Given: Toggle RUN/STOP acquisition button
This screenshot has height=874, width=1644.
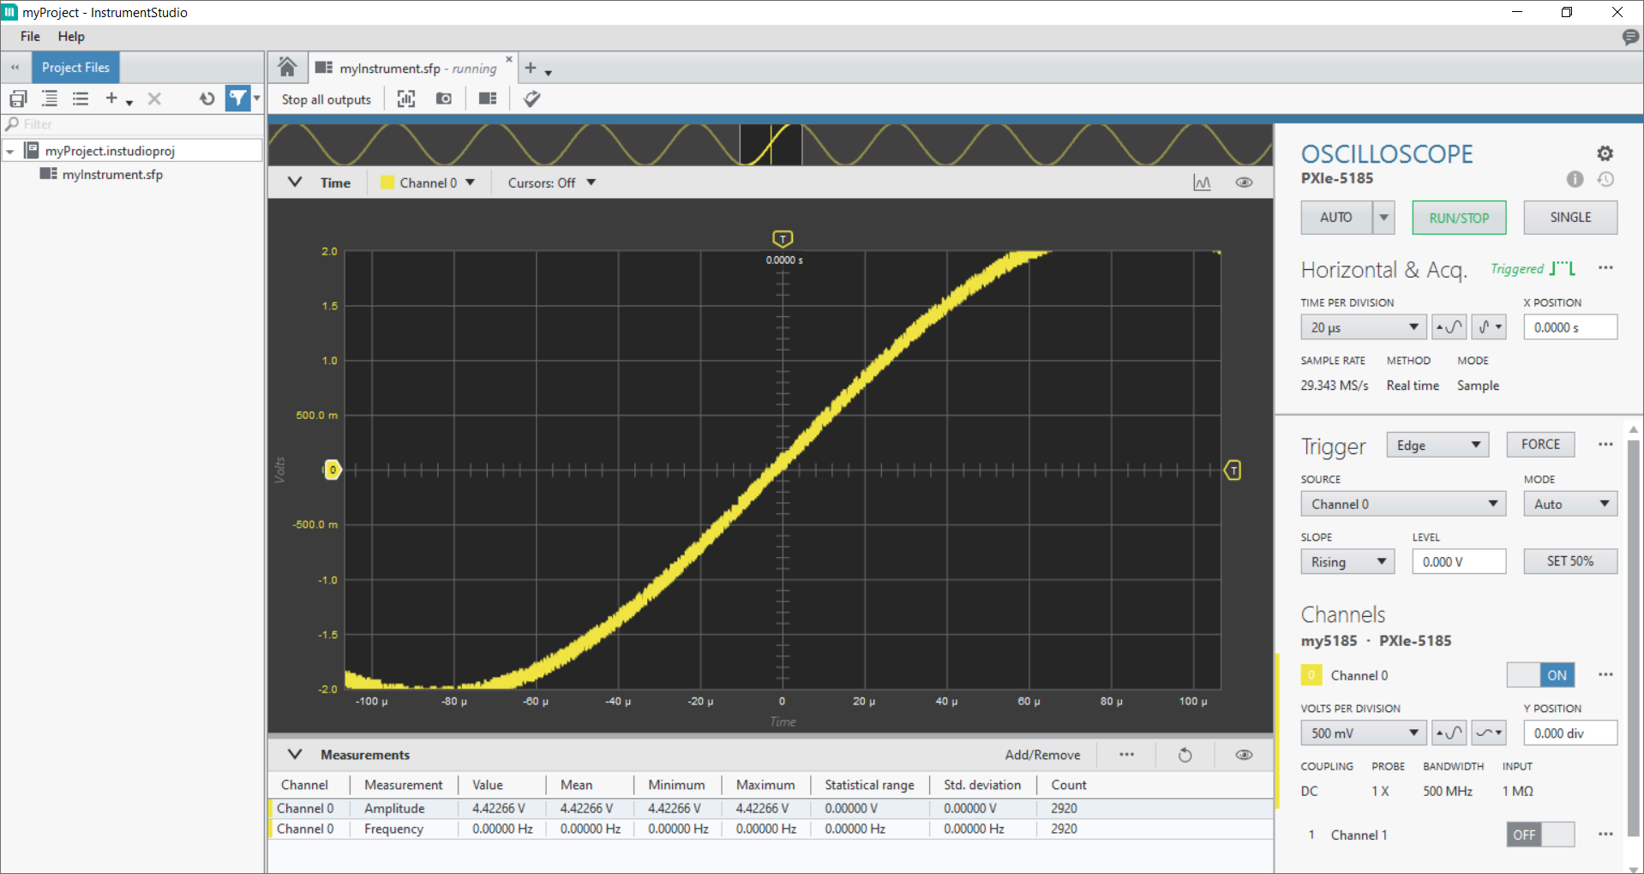Looking at the screenshot, I should (x=1459, y=218).
